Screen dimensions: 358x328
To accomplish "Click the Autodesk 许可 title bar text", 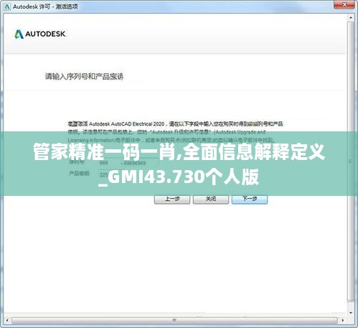I will [x=45, y=6].
